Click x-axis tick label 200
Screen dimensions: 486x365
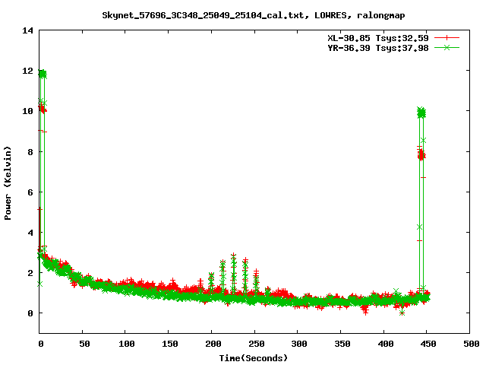[x=213, y=344]
